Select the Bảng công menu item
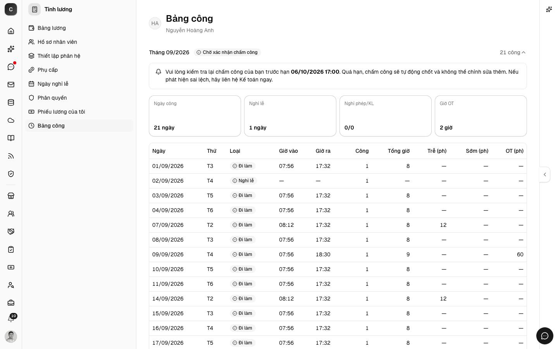The width and height of the screenshot is (558, 349). 79,126
